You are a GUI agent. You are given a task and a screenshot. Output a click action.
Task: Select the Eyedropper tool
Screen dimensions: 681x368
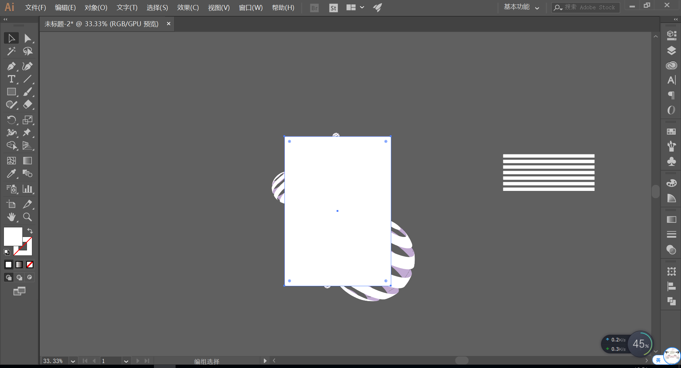tap(11, 174)
